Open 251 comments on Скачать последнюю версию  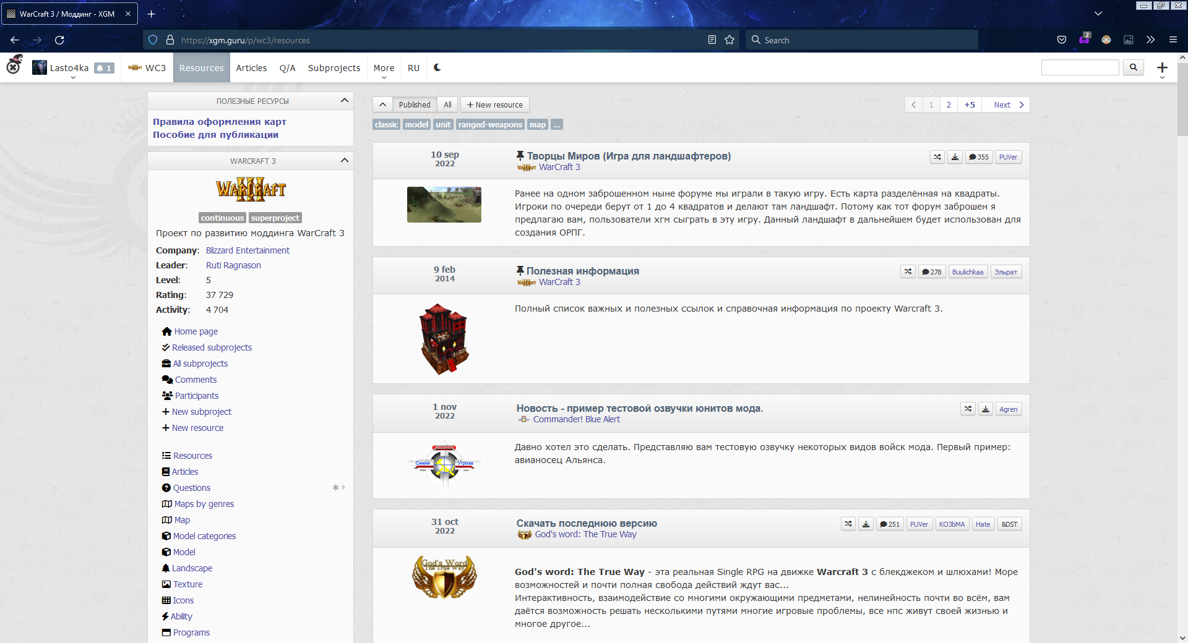coord(890,524)
